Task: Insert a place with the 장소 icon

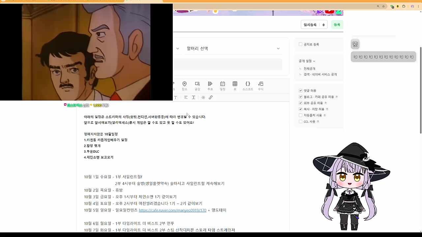Action: coord(184,86)
